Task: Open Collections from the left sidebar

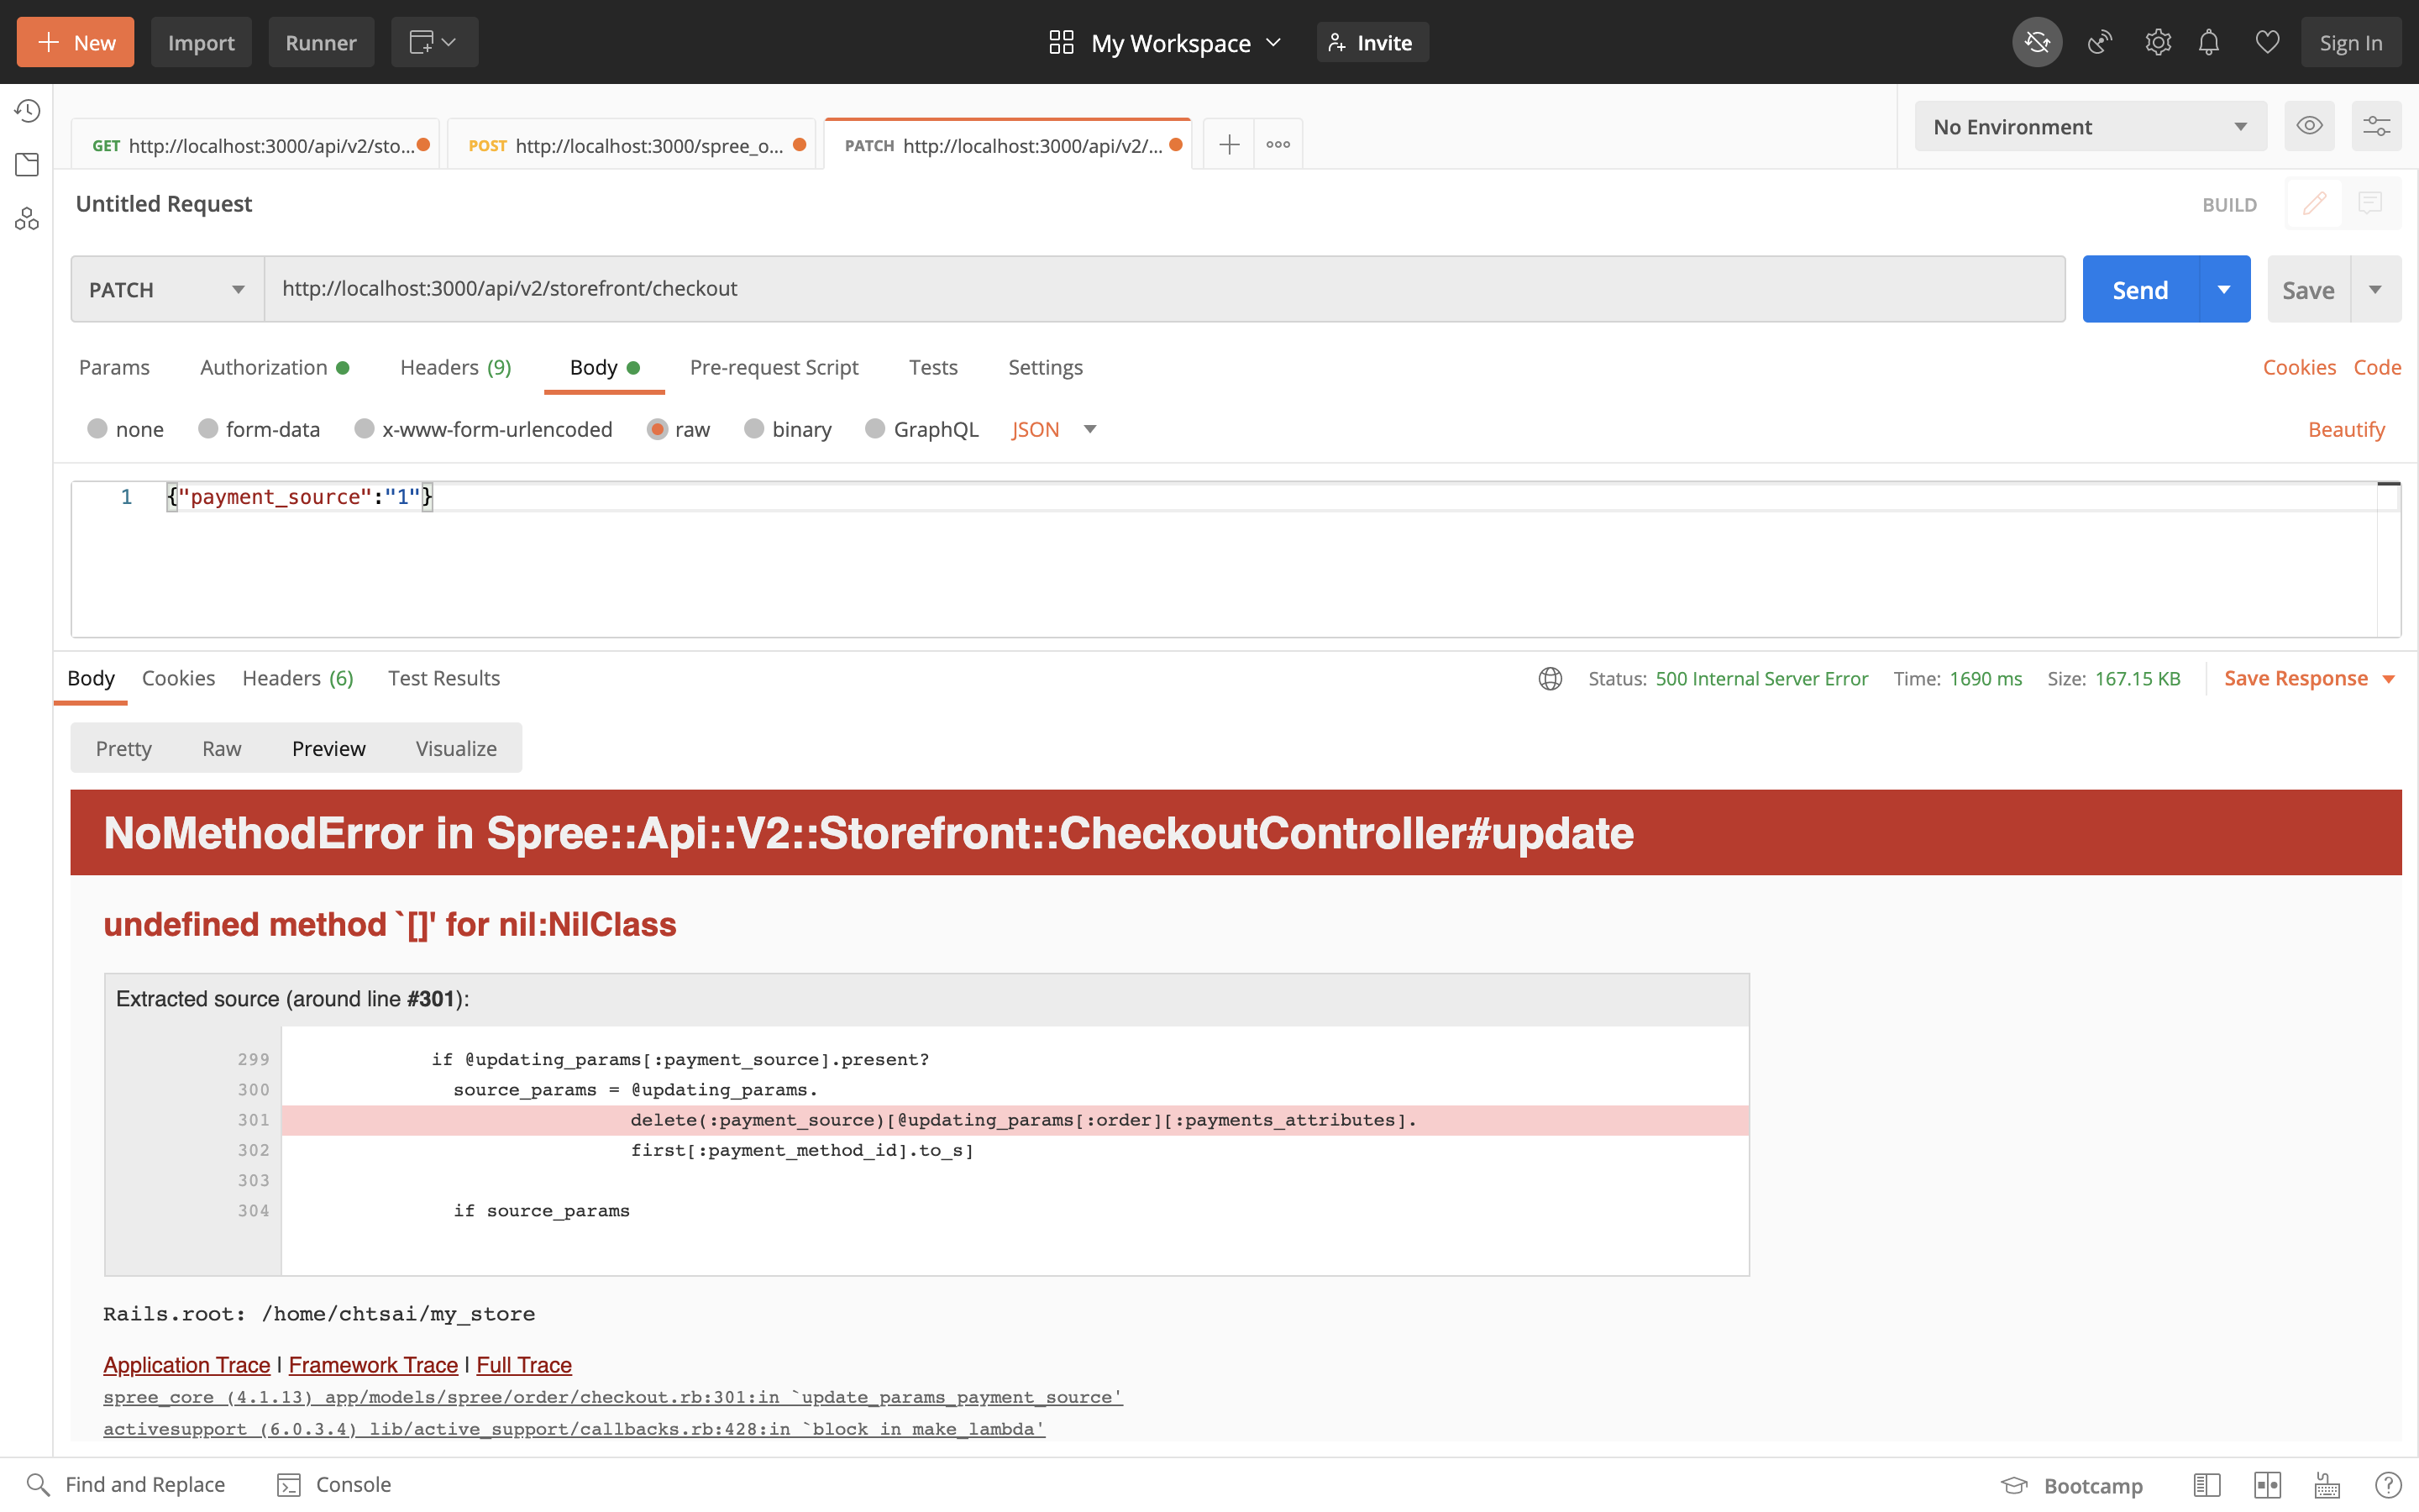Action: (x=27, y=164)
